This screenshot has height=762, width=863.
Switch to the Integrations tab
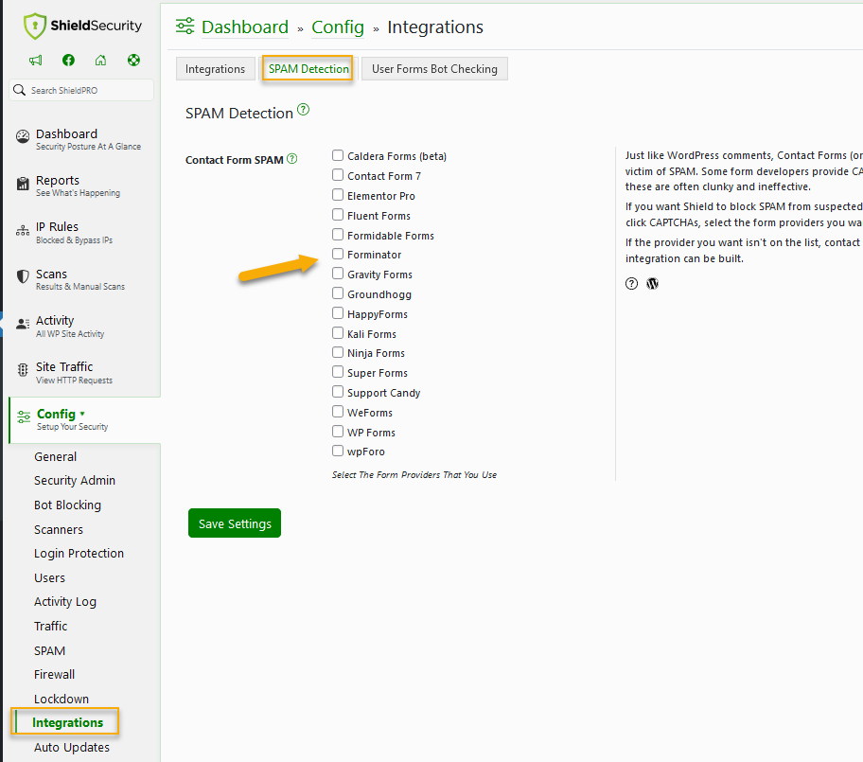(x=215, y=69)
